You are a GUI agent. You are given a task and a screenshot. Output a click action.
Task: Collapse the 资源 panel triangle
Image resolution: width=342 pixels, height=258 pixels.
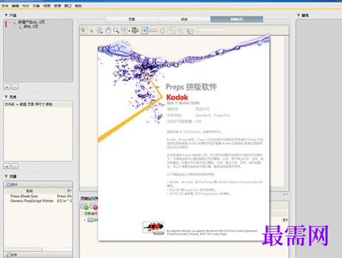6,176
